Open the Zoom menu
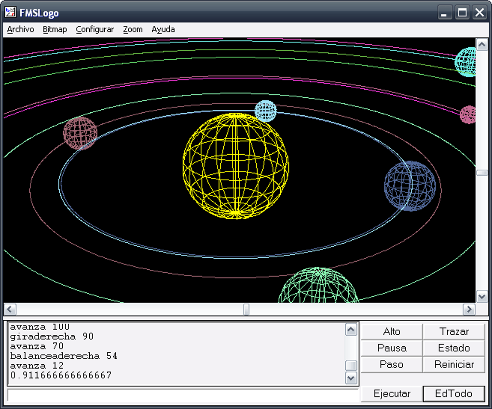Screen dimensions: 492x409 pos(133,29)
